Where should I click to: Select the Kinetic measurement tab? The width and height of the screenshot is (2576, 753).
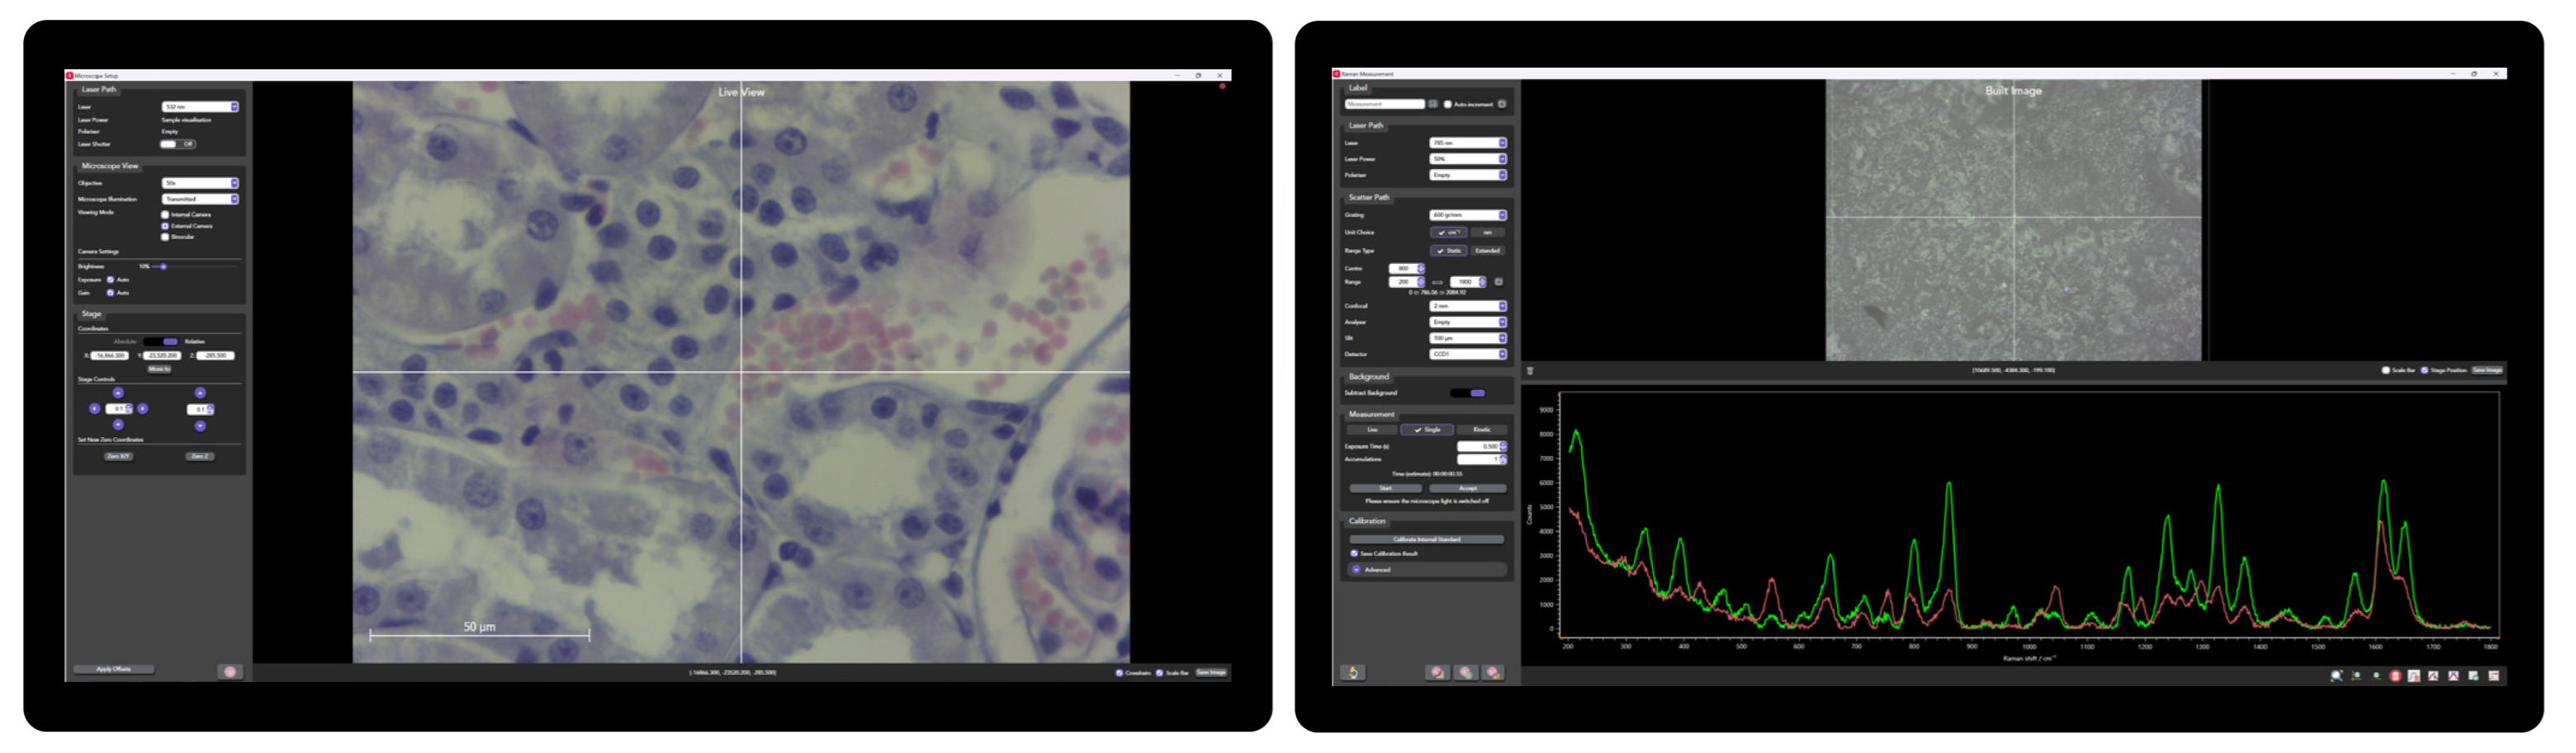(1481, 431)
